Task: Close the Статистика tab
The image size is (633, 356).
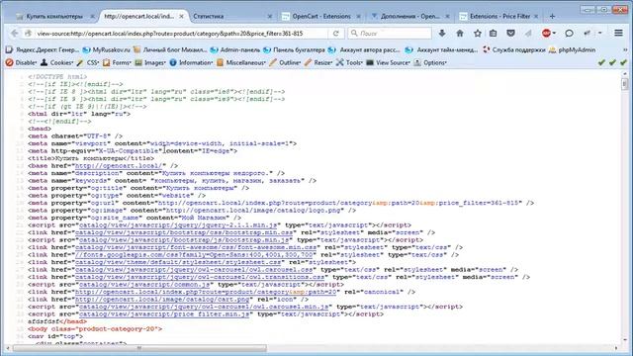Action: pos(270,16)
